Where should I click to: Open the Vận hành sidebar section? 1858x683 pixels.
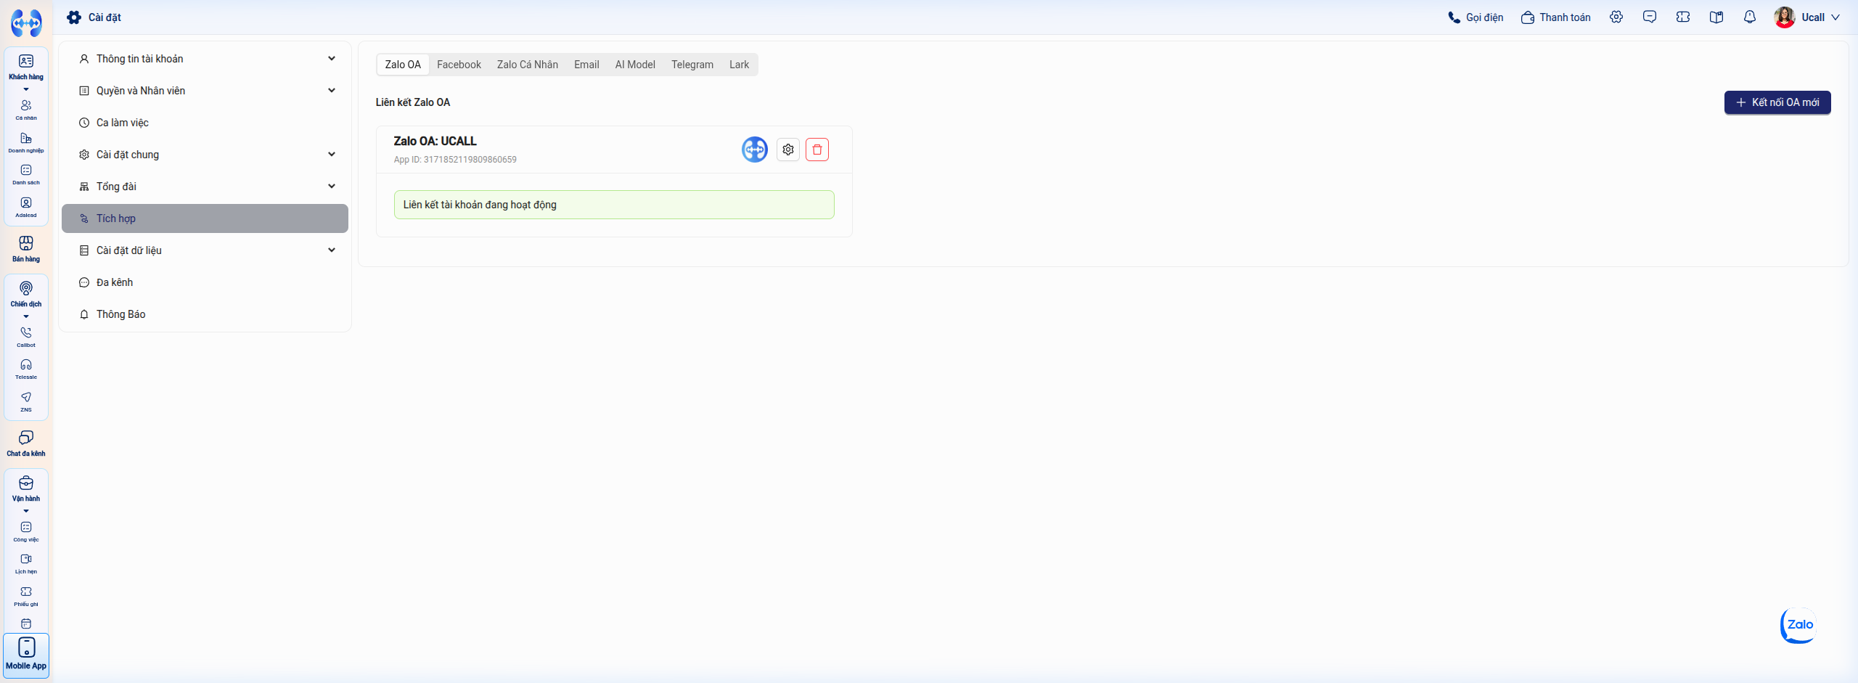(x=26, y=488)
